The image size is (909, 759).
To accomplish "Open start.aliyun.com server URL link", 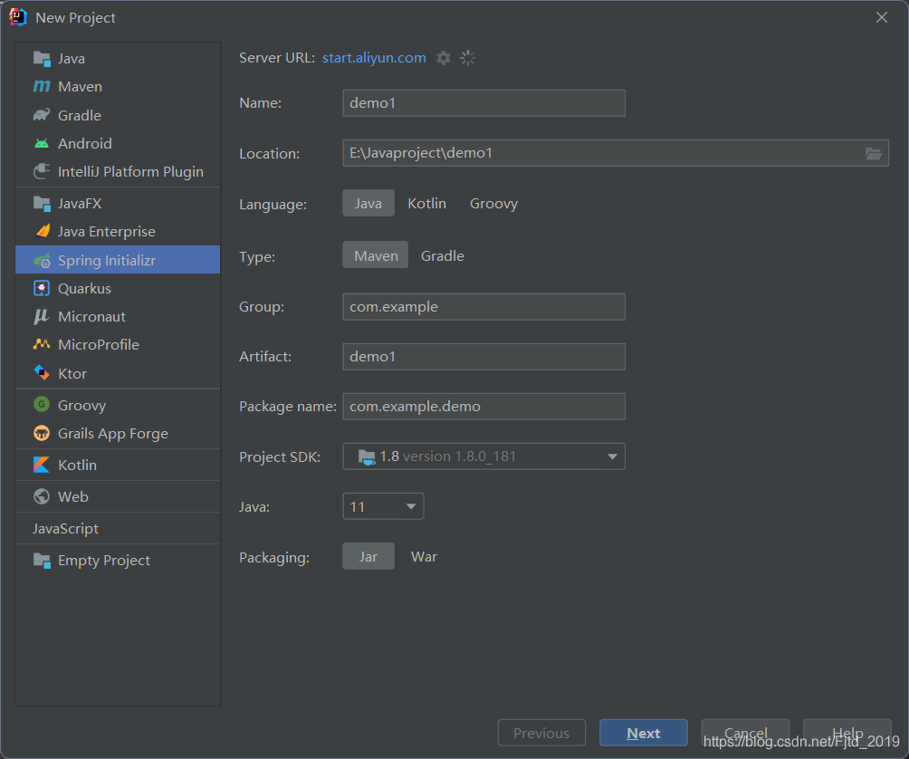I will [x=374, y=58].
